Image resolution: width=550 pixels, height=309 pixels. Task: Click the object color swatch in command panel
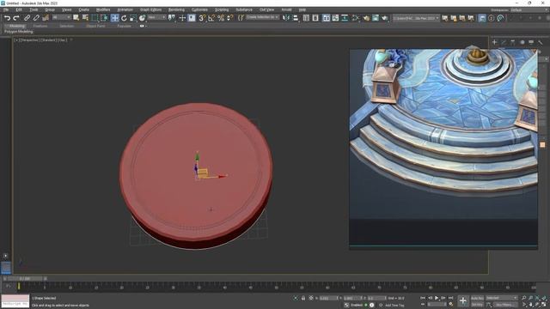542,145
